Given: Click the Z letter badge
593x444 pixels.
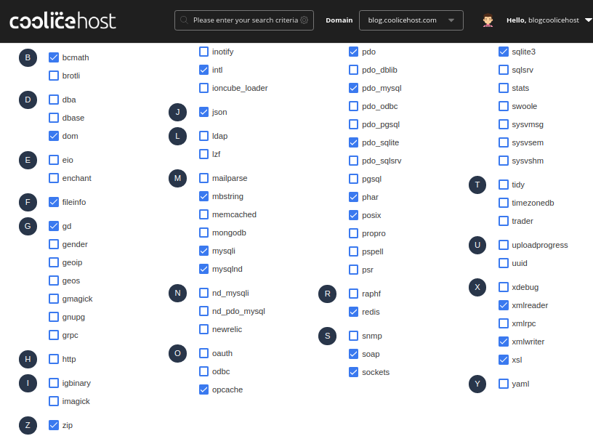Looking at the screenshot, I should [28, 425].
